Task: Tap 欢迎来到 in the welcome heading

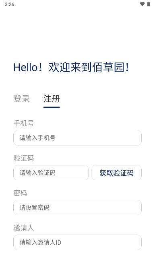Action: tap(70, 67)
